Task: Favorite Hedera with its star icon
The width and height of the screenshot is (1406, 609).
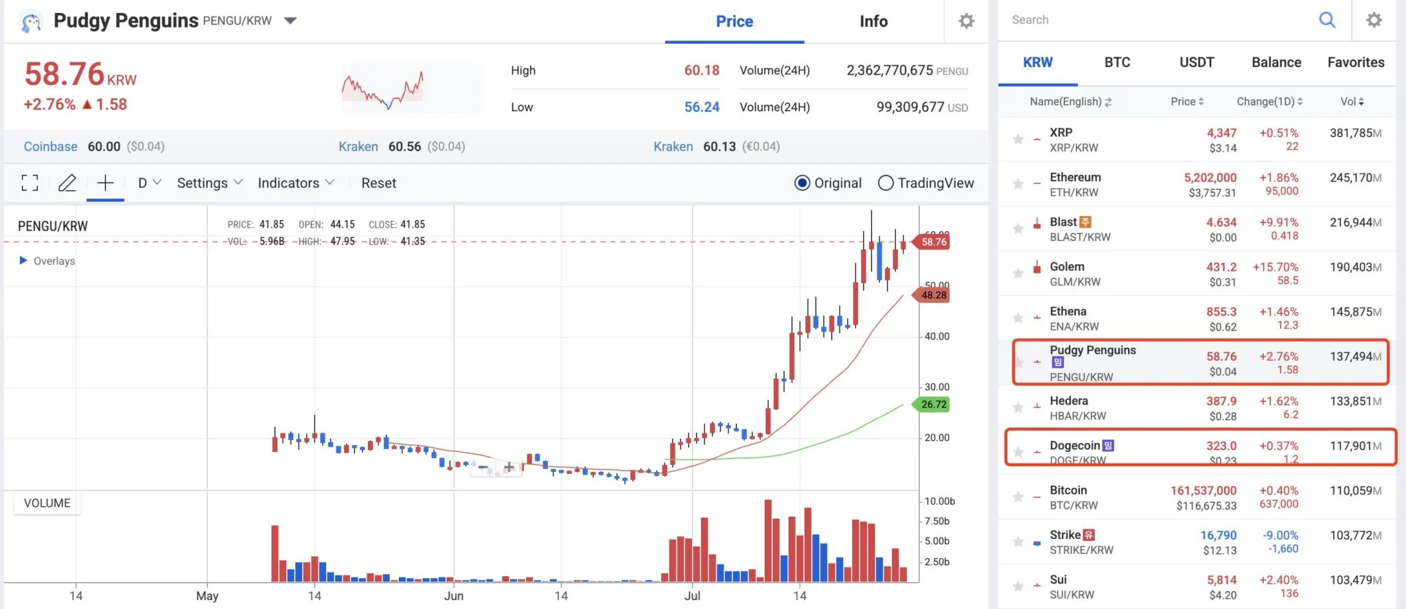Action: click(x=1018, y=408)
